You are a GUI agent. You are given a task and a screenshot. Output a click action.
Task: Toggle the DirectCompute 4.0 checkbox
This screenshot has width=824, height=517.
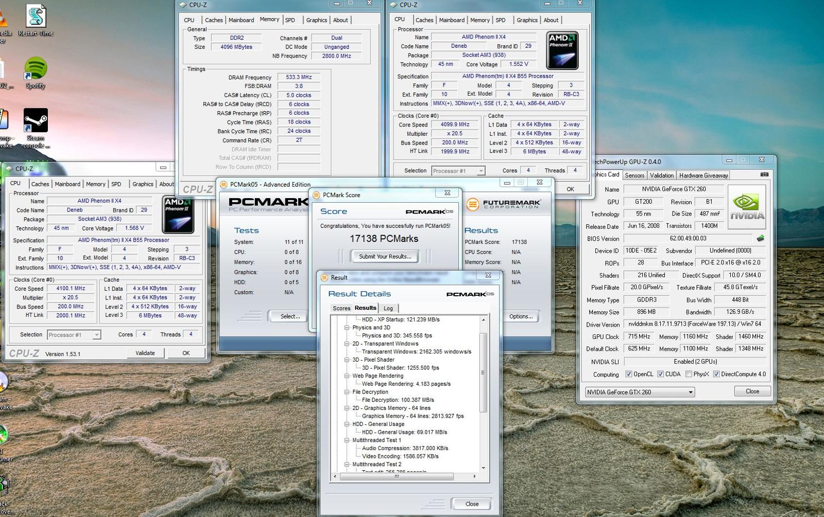716,374
